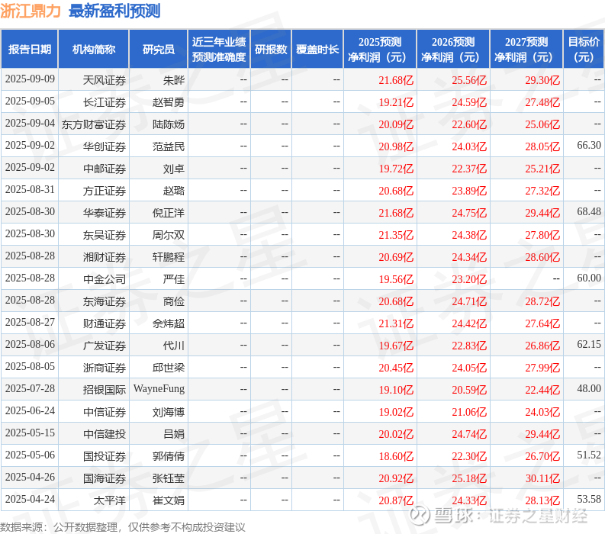Click the 2025预测净利润 column header
The image size is (605, 534).
[380, 49]
